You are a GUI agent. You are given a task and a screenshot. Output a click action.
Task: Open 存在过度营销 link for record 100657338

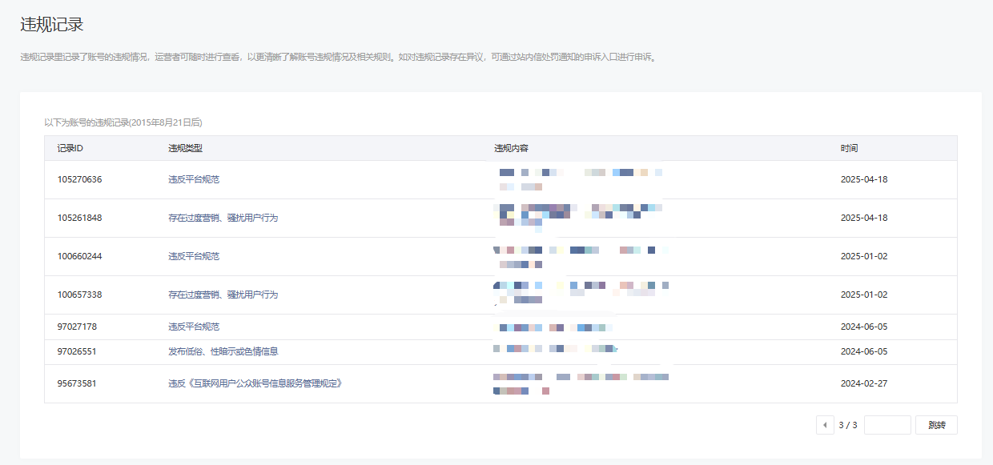(x=223, y=295)
